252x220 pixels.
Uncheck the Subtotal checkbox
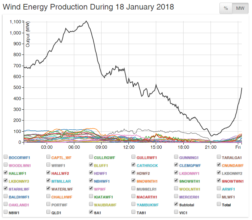(x=176, y=204)
